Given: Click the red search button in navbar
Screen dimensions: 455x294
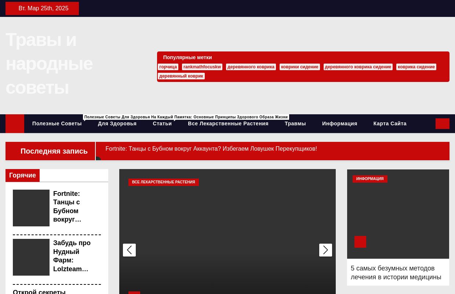Looking at the screenshot, I should click(442, 123).
